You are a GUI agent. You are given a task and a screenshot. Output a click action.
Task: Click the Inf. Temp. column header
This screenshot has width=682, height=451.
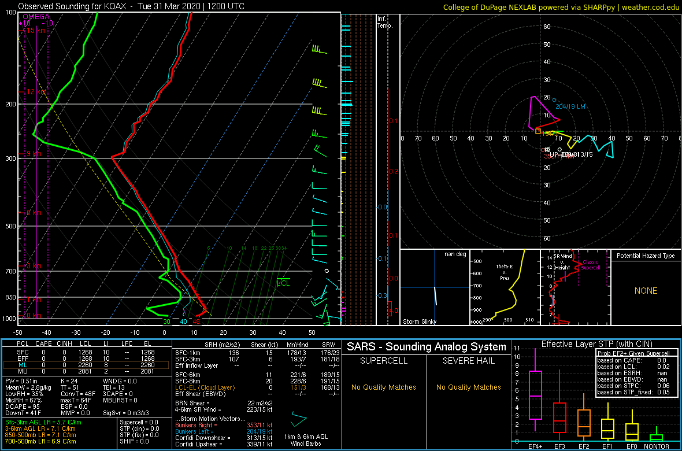click(386, 22)
